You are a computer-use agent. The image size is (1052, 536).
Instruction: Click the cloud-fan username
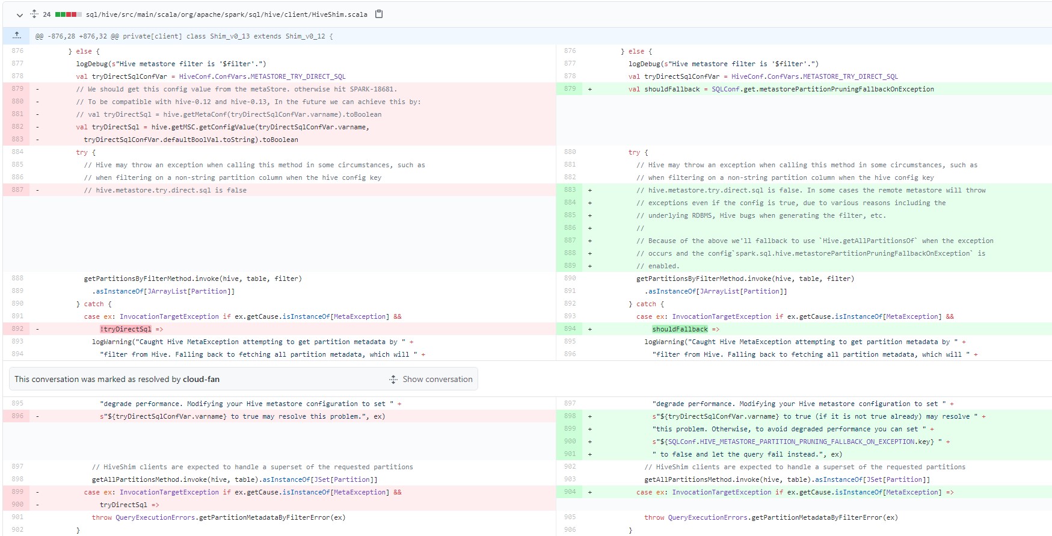click(x=201, y=380)
